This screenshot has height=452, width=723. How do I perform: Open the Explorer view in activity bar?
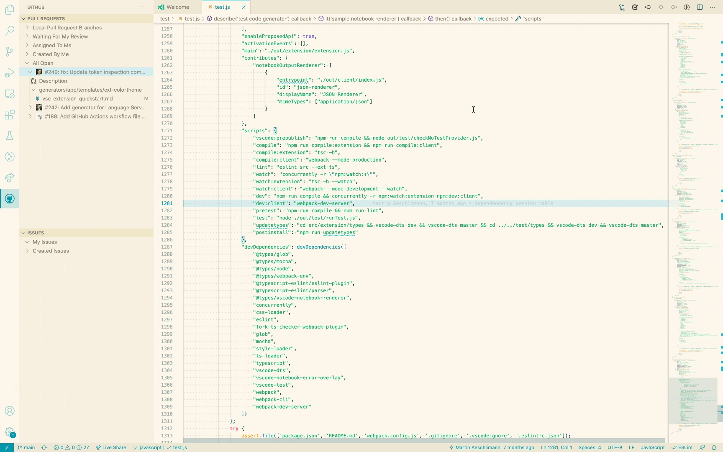point(10,10)
